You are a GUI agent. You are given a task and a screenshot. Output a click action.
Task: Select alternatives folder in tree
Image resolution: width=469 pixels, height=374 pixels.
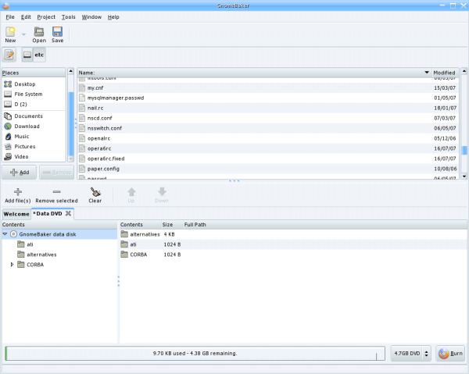[37, 255]
